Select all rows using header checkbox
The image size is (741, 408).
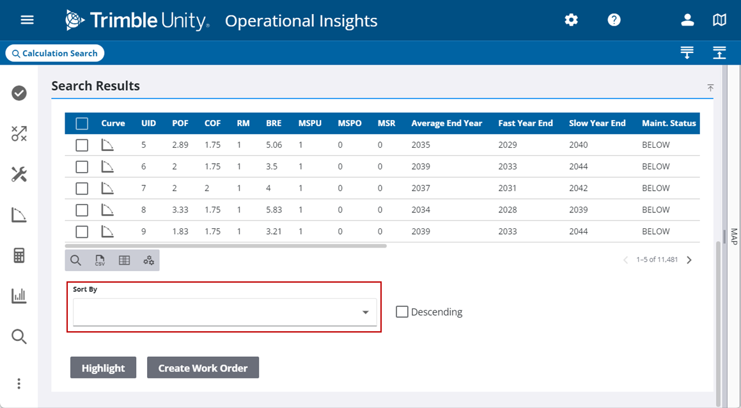pyautogui.click(x=82, y=123)
